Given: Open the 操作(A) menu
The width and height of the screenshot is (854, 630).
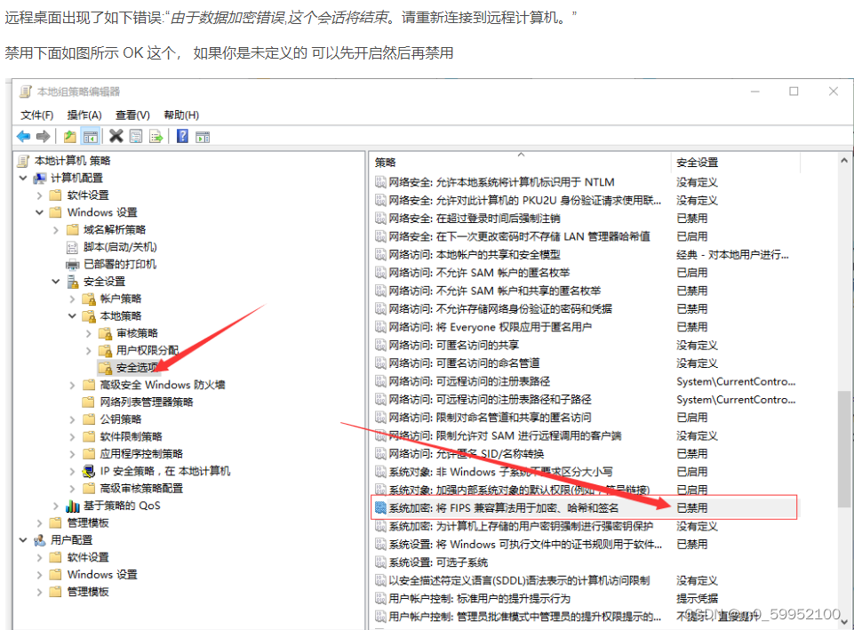Looking at the screenshot, I should click(84, 115).
